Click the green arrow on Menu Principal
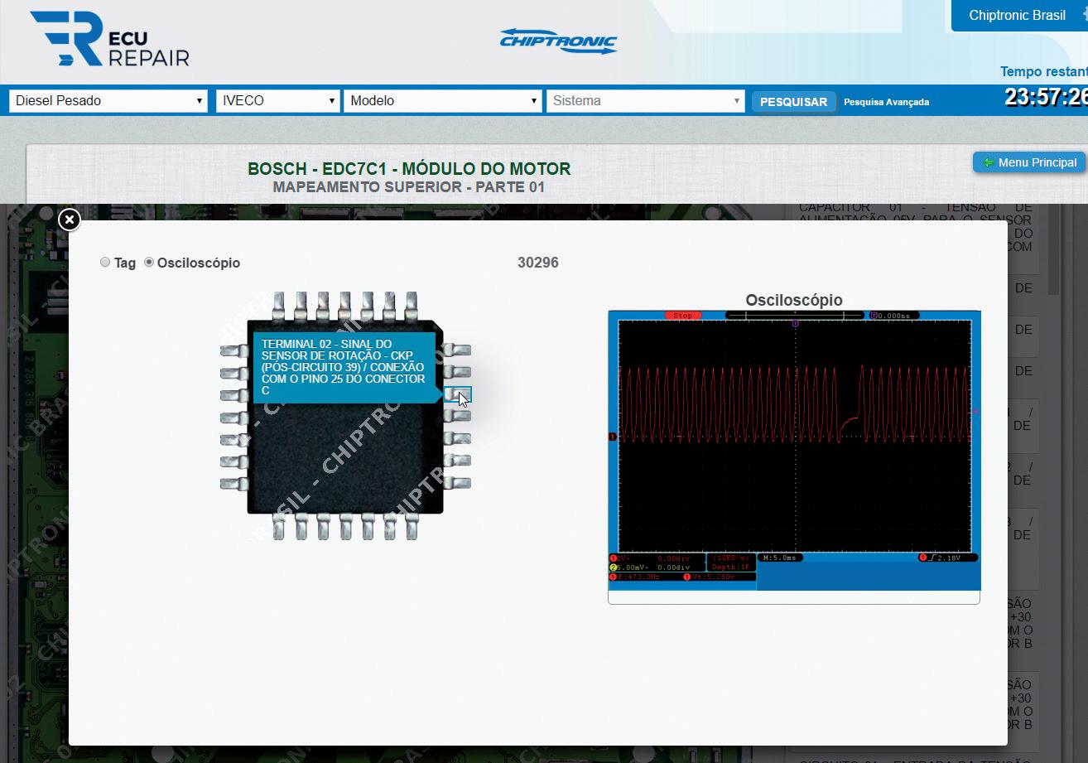Image resolution: width=1088 pixels, height=763 pixels. [988, 162]
